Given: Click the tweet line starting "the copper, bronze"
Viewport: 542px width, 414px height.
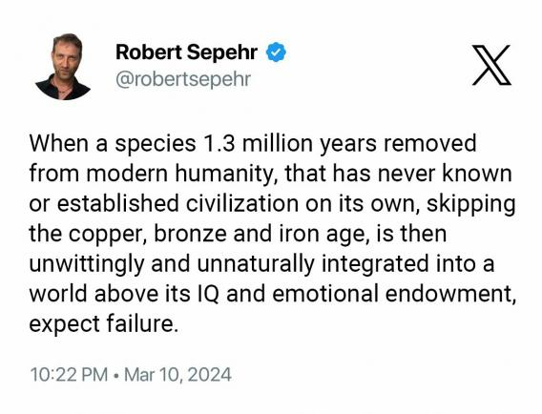Looking at the screenshot, I should coord(238,235).
